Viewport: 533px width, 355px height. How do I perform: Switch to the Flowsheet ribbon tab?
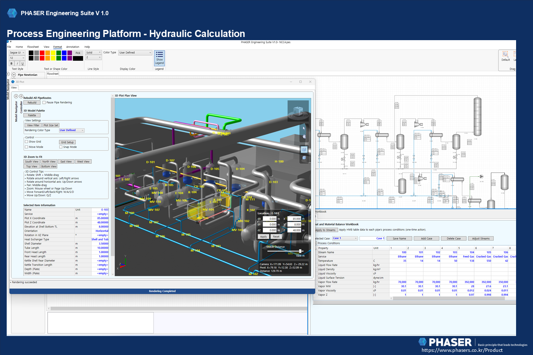tap(33, 47)
